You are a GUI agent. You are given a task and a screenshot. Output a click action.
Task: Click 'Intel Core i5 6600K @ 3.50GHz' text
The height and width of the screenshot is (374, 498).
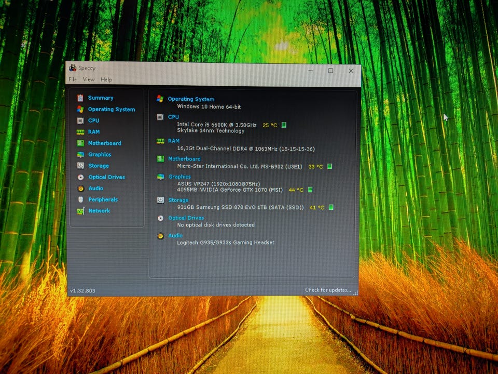coord(217,125)
